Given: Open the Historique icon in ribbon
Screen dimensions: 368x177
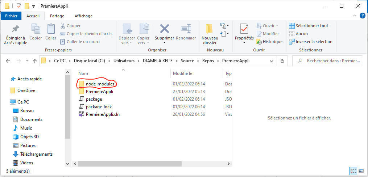Looking at the screenshot, I should pyautogui.click(x=259, y=42).
